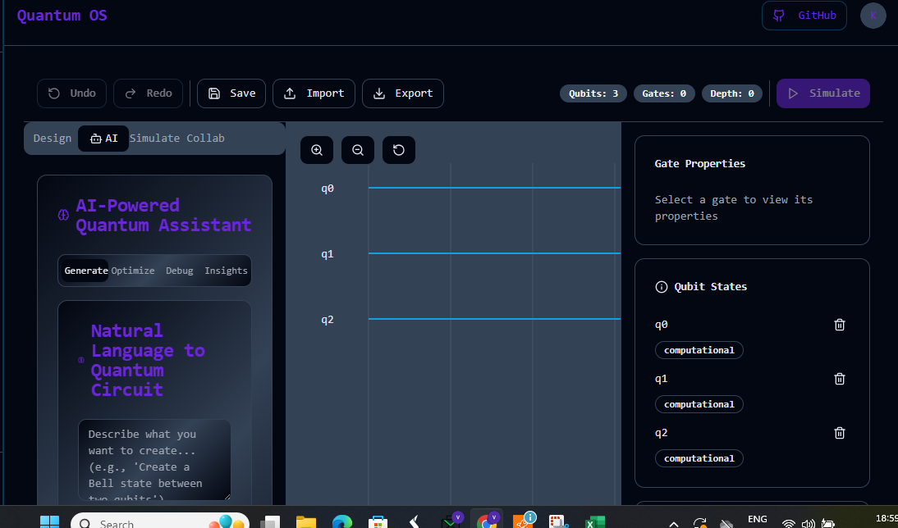
Task: Click the ENG language indicator
Action: click(x=757, y=519)
